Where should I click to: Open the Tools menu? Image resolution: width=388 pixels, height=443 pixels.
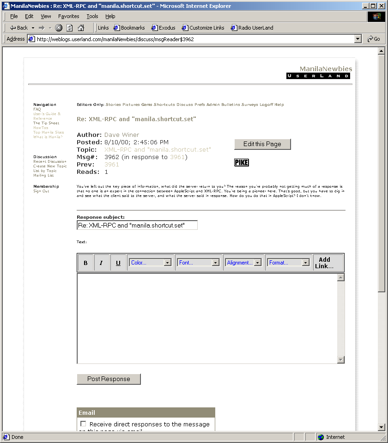coord(92,16)
